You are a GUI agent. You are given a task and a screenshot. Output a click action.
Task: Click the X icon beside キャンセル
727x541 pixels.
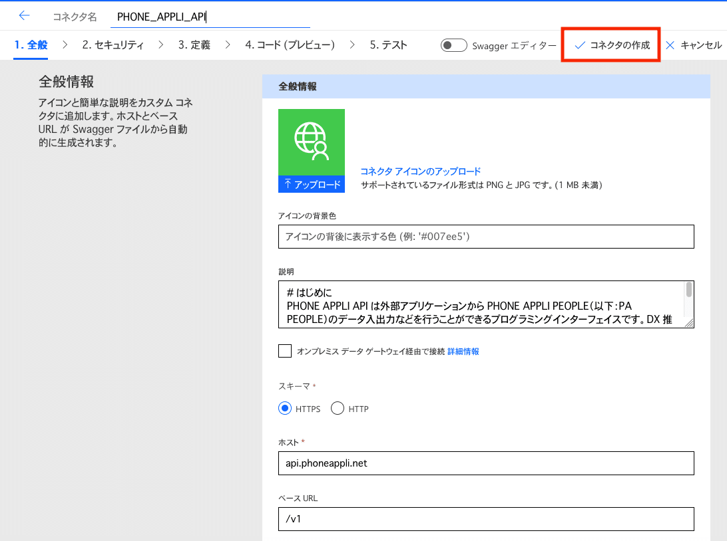click(x=670, y=45)
